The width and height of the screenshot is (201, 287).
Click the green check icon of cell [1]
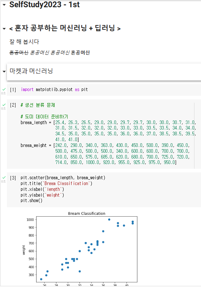point(4,89)
